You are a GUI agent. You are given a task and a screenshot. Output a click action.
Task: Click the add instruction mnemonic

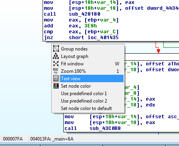[48, 26]
